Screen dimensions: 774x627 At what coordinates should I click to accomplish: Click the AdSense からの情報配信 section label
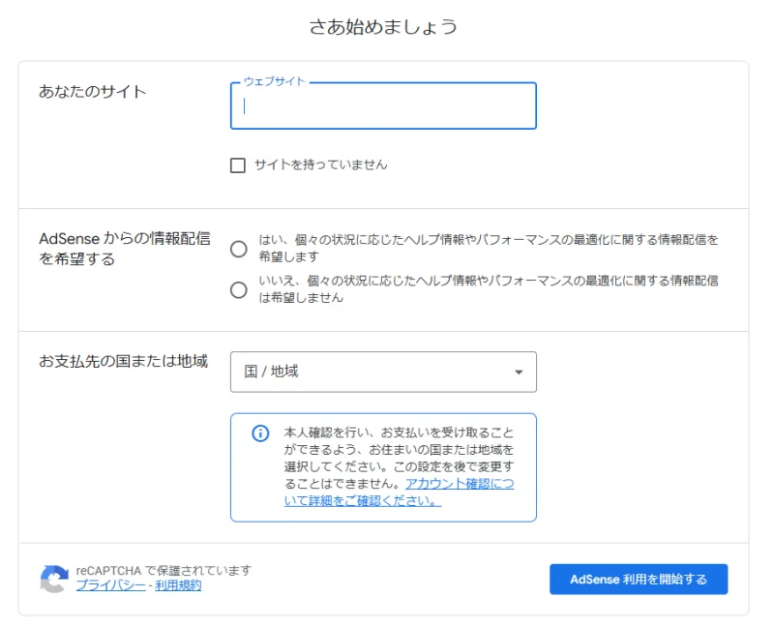pos(125,249)
